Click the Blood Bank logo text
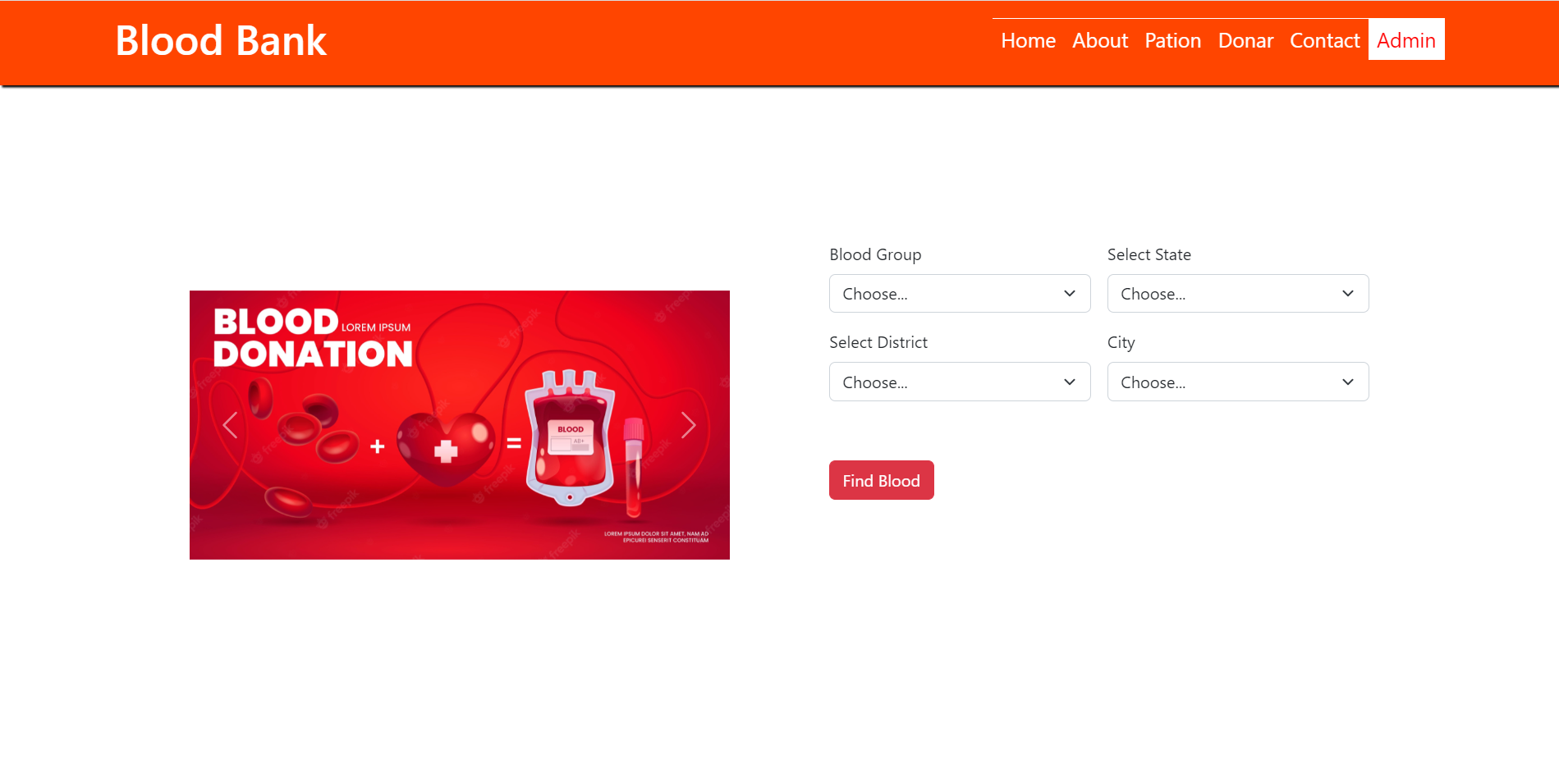This screenshot has height=764, width=1559. coord(221,40)
